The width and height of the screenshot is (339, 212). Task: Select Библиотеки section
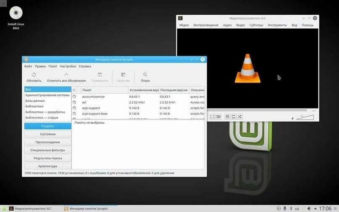47,106
